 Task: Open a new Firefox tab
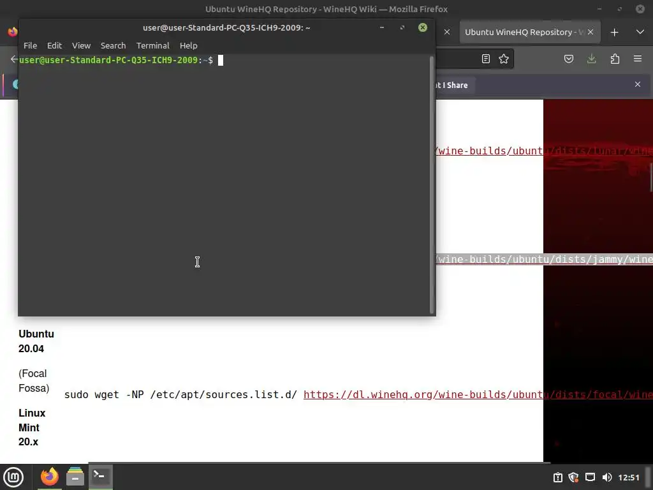pyautogui.click(x=614, y=32)
